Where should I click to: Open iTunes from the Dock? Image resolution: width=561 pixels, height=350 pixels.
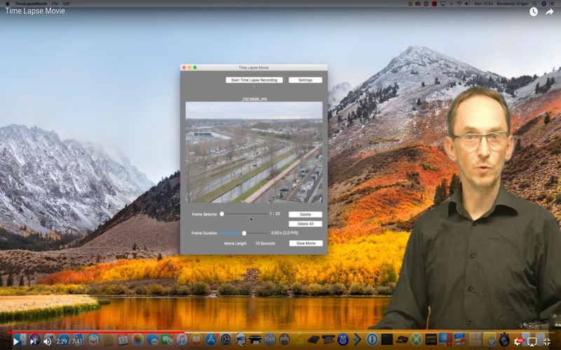click(x=182, y=339)
